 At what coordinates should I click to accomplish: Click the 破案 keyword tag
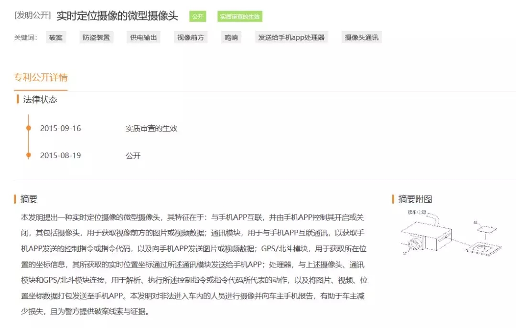(56, 38)
